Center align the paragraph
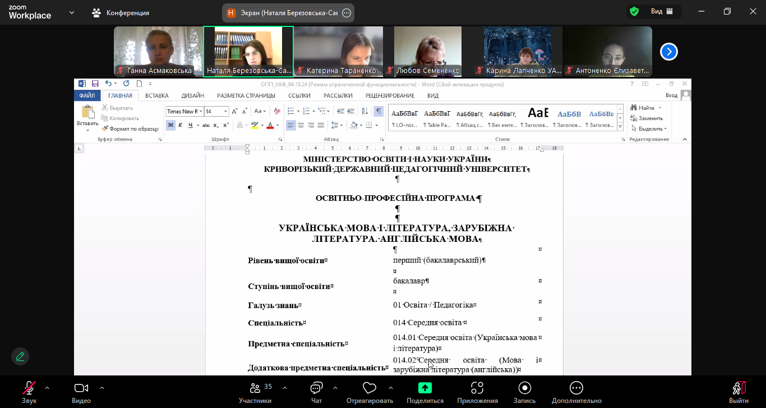The height and width of the screenshot is (408, 766). pos(301,125)
